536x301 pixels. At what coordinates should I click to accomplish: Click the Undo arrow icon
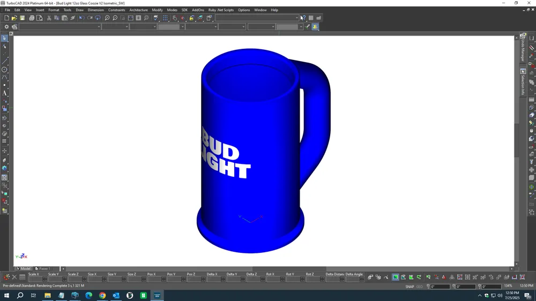pyautogui.click(x=81, y=18)
